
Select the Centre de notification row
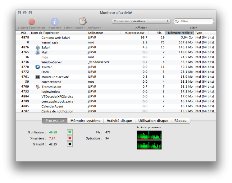tap(116, 111)
